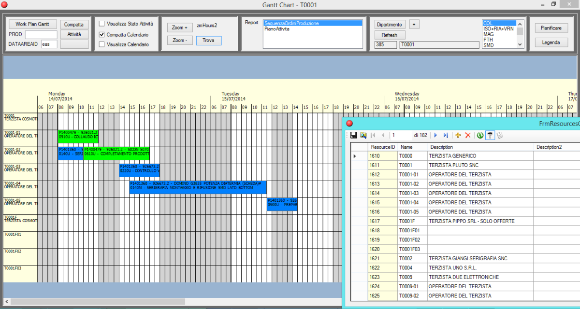Click the Zoom + button

tap(180, 28)
